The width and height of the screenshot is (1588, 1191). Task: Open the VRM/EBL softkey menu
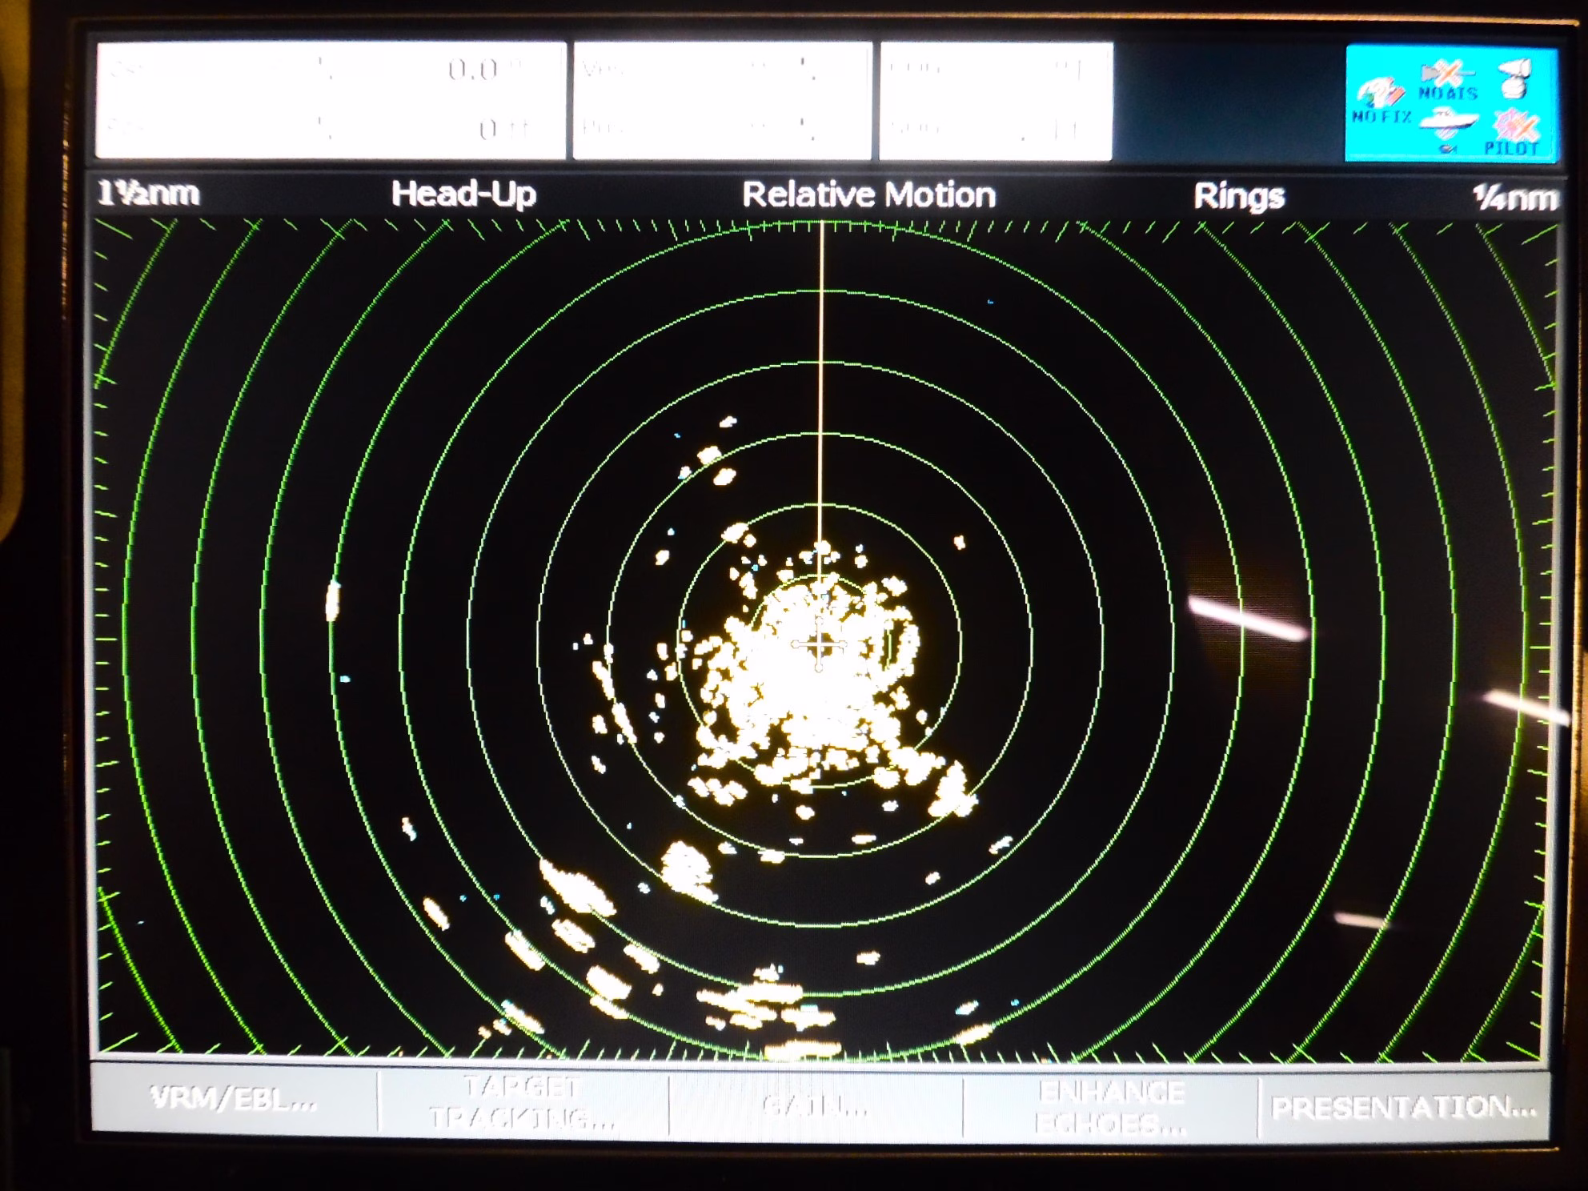tap(234, 1101)
